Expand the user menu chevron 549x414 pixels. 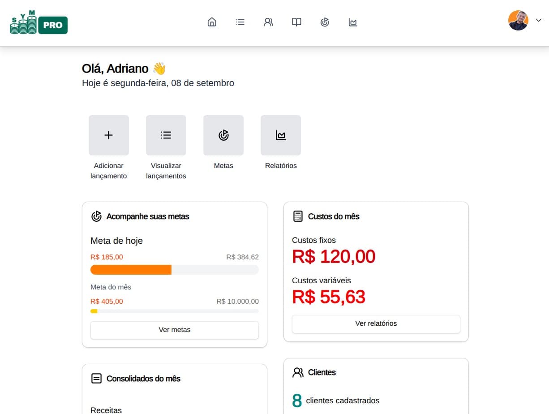tap(539, 20)
